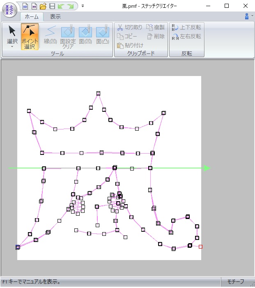Maximize the Stitch Creator window
Viewport: 255px width, 288px height.
tap(227, 6)
